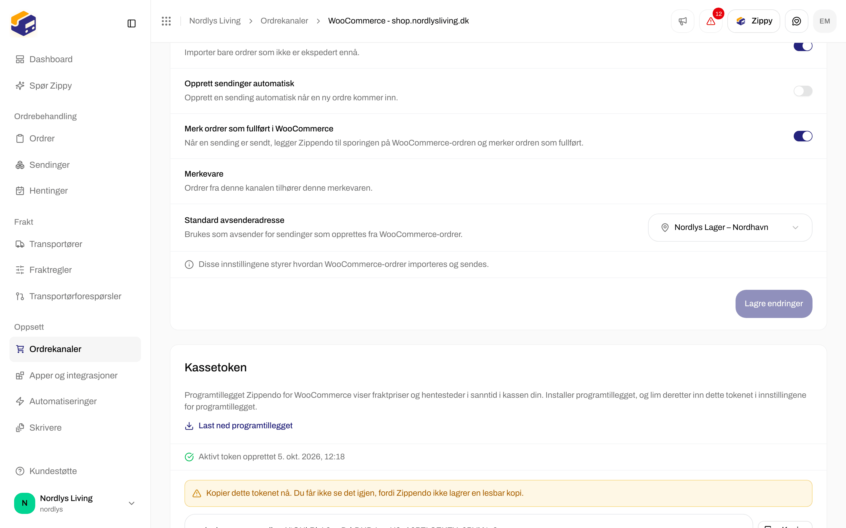
Task: Click the Hentinger calendar icon
Action: tap(20, 191)
